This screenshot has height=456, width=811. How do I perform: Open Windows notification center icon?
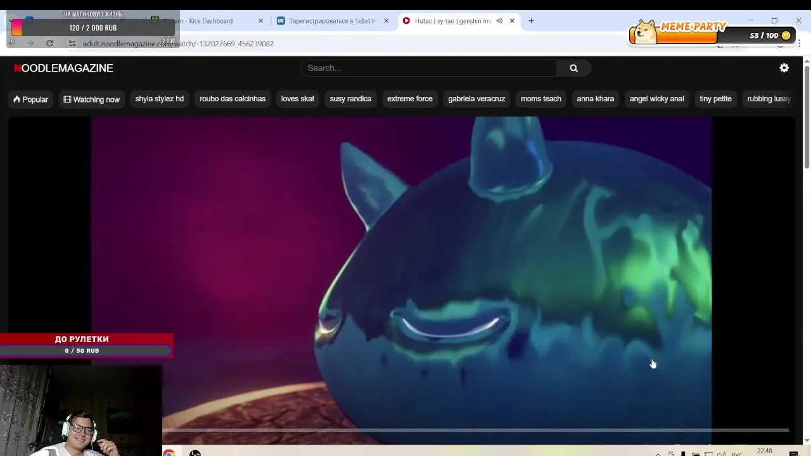click(793, 453)
